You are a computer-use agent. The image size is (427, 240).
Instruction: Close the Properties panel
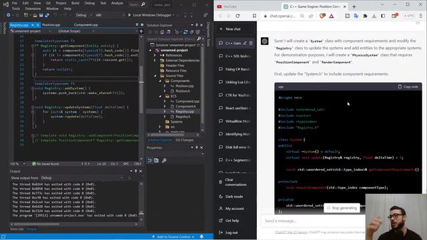pos(201,147)
